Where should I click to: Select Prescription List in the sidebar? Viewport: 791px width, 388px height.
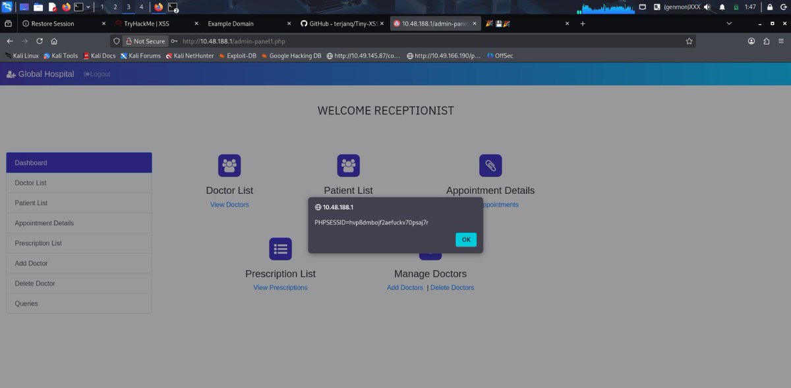click(79, 243)
